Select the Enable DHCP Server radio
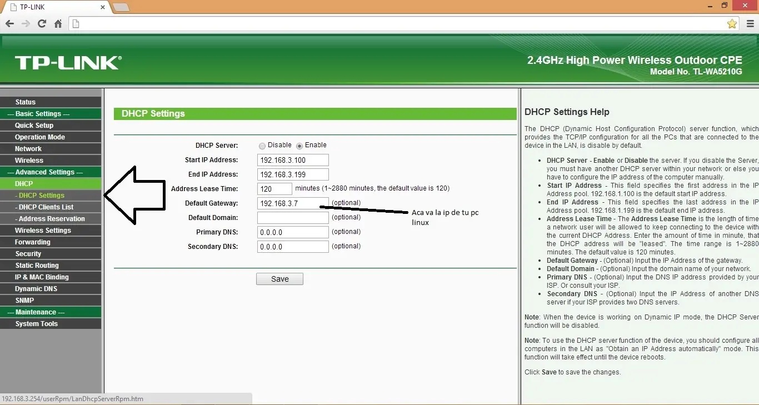Viewport: 759px width, 405px height. (299, 146)
